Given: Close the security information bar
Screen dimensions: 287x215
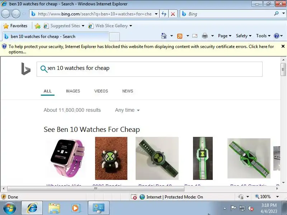Looking at the screenshot, I should pos(283,46).
